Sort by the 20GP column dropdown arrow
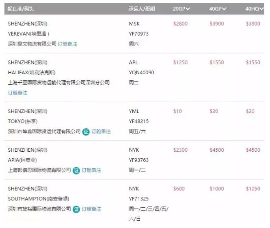Screen dimensions: 270x228 188,9
